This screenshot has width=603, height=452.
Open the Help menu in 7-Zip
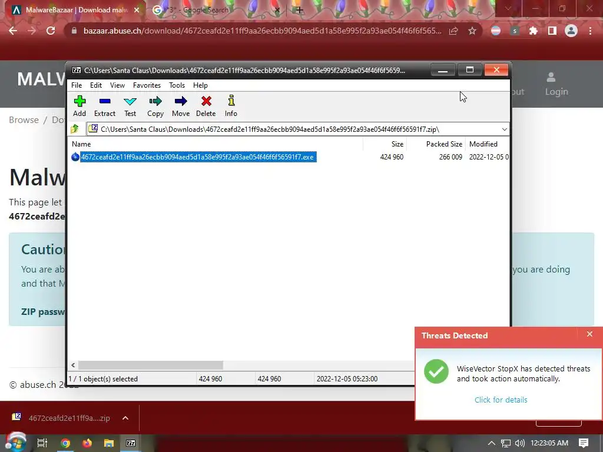point(200,85)
